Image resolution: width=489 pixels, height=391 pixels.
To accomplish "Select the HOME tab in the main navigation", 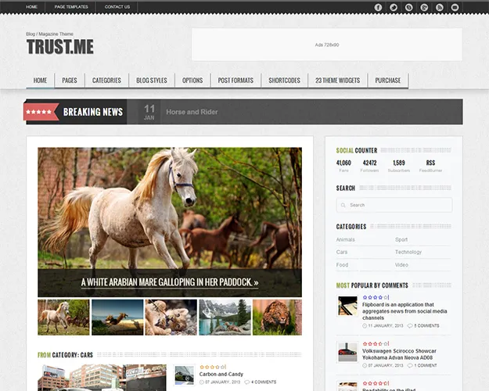I will pyautogui.click(x=40, y=81).
